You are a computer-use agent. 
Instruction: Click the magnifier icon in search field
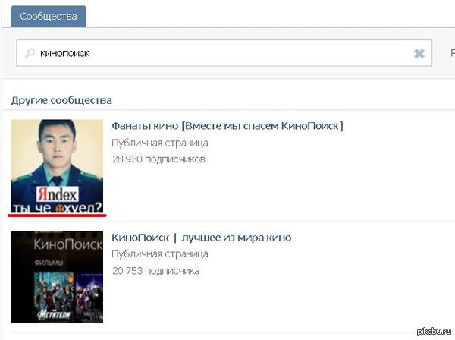[x=30, y=54]
